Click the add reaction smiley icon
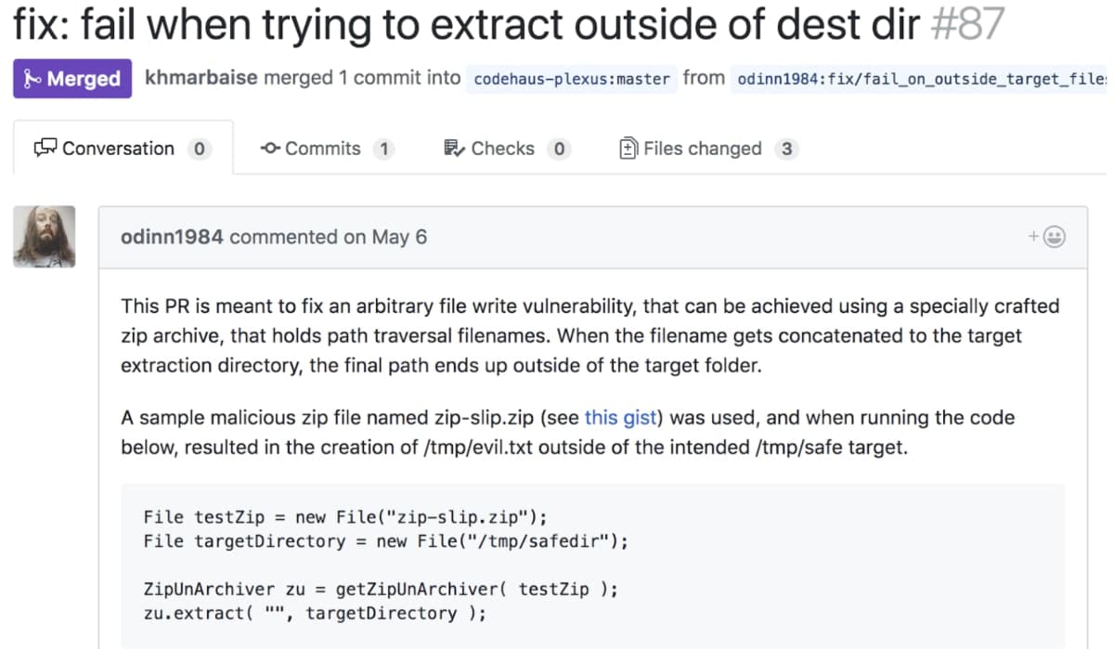 coord(1047,237)
